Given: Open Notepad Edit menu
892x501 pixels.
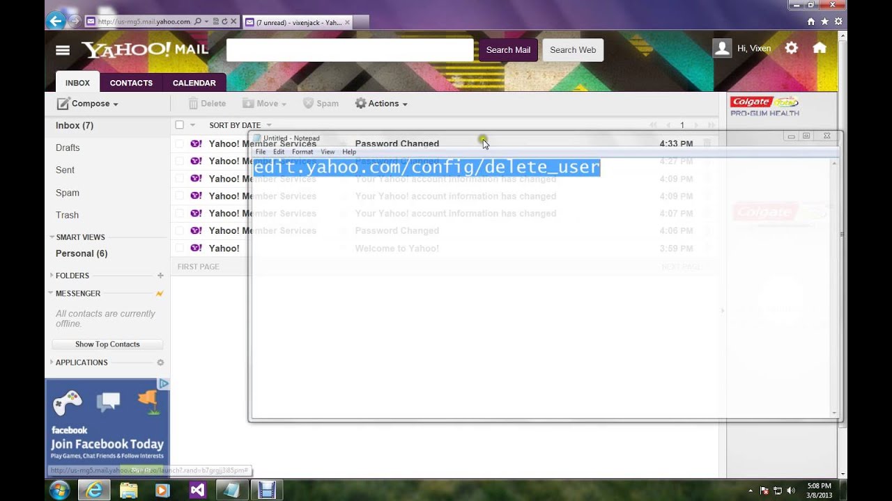Looking at the screenshot, I should (279, 152).
